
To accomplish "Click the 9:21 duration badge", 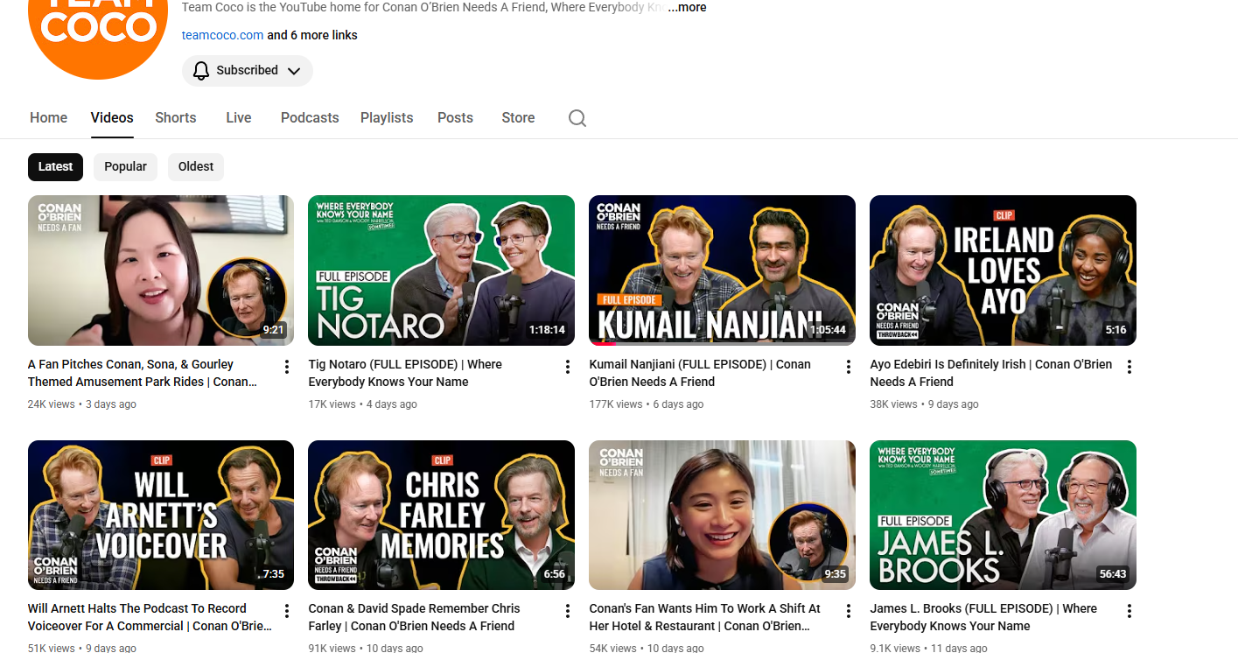I will click(x=274, y=330).
